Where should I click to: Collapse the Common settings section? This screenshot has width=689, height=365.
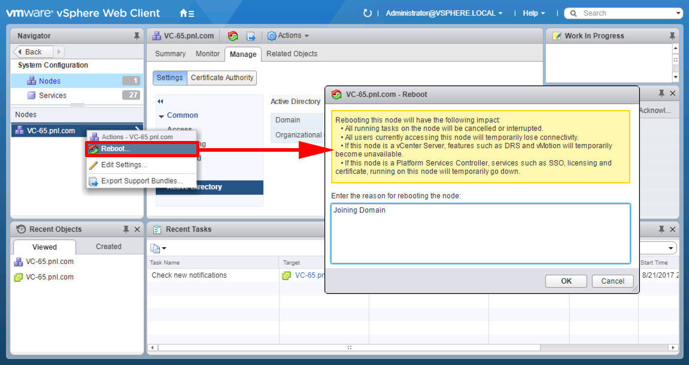click(161, 116)
